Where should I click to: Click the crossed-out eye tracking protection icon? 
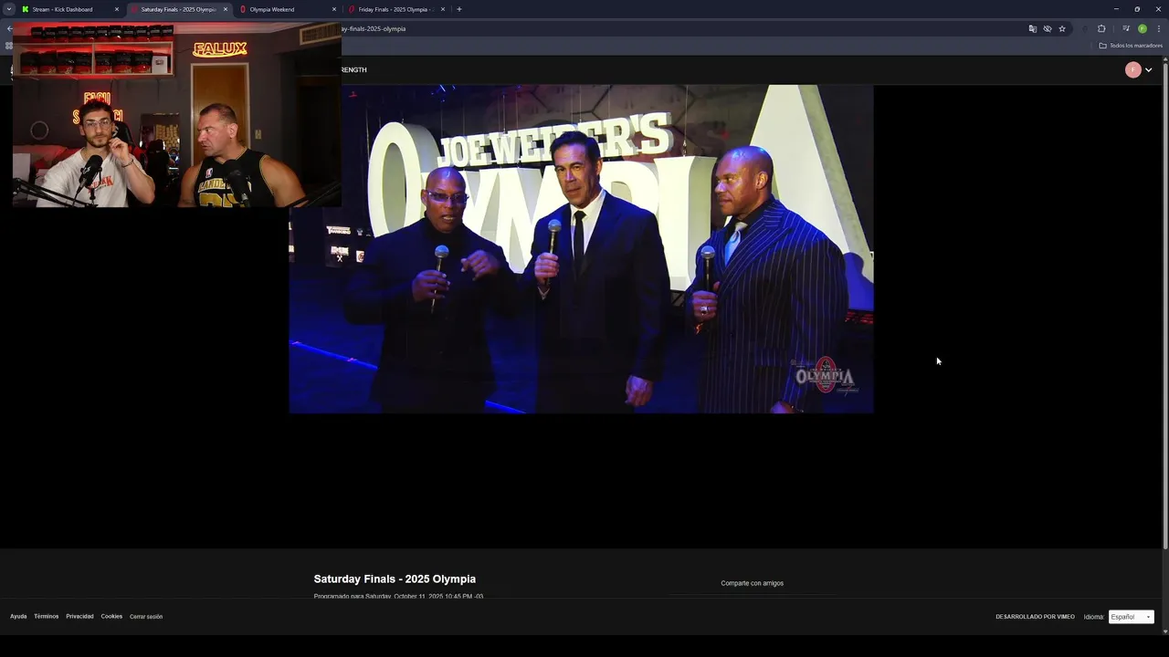tap(1048, 28)
